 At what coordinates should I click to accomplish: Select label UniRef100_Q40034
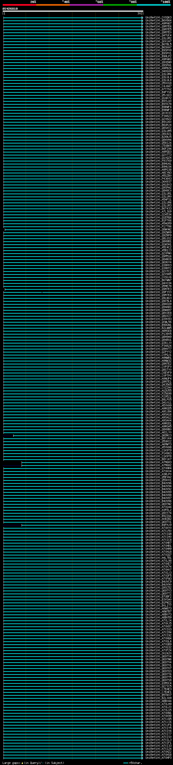click(158, 283)
